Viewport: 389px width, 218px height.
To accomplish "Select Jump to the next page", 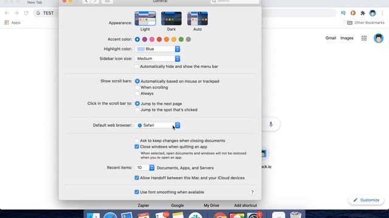I will (x=137, y=104).
